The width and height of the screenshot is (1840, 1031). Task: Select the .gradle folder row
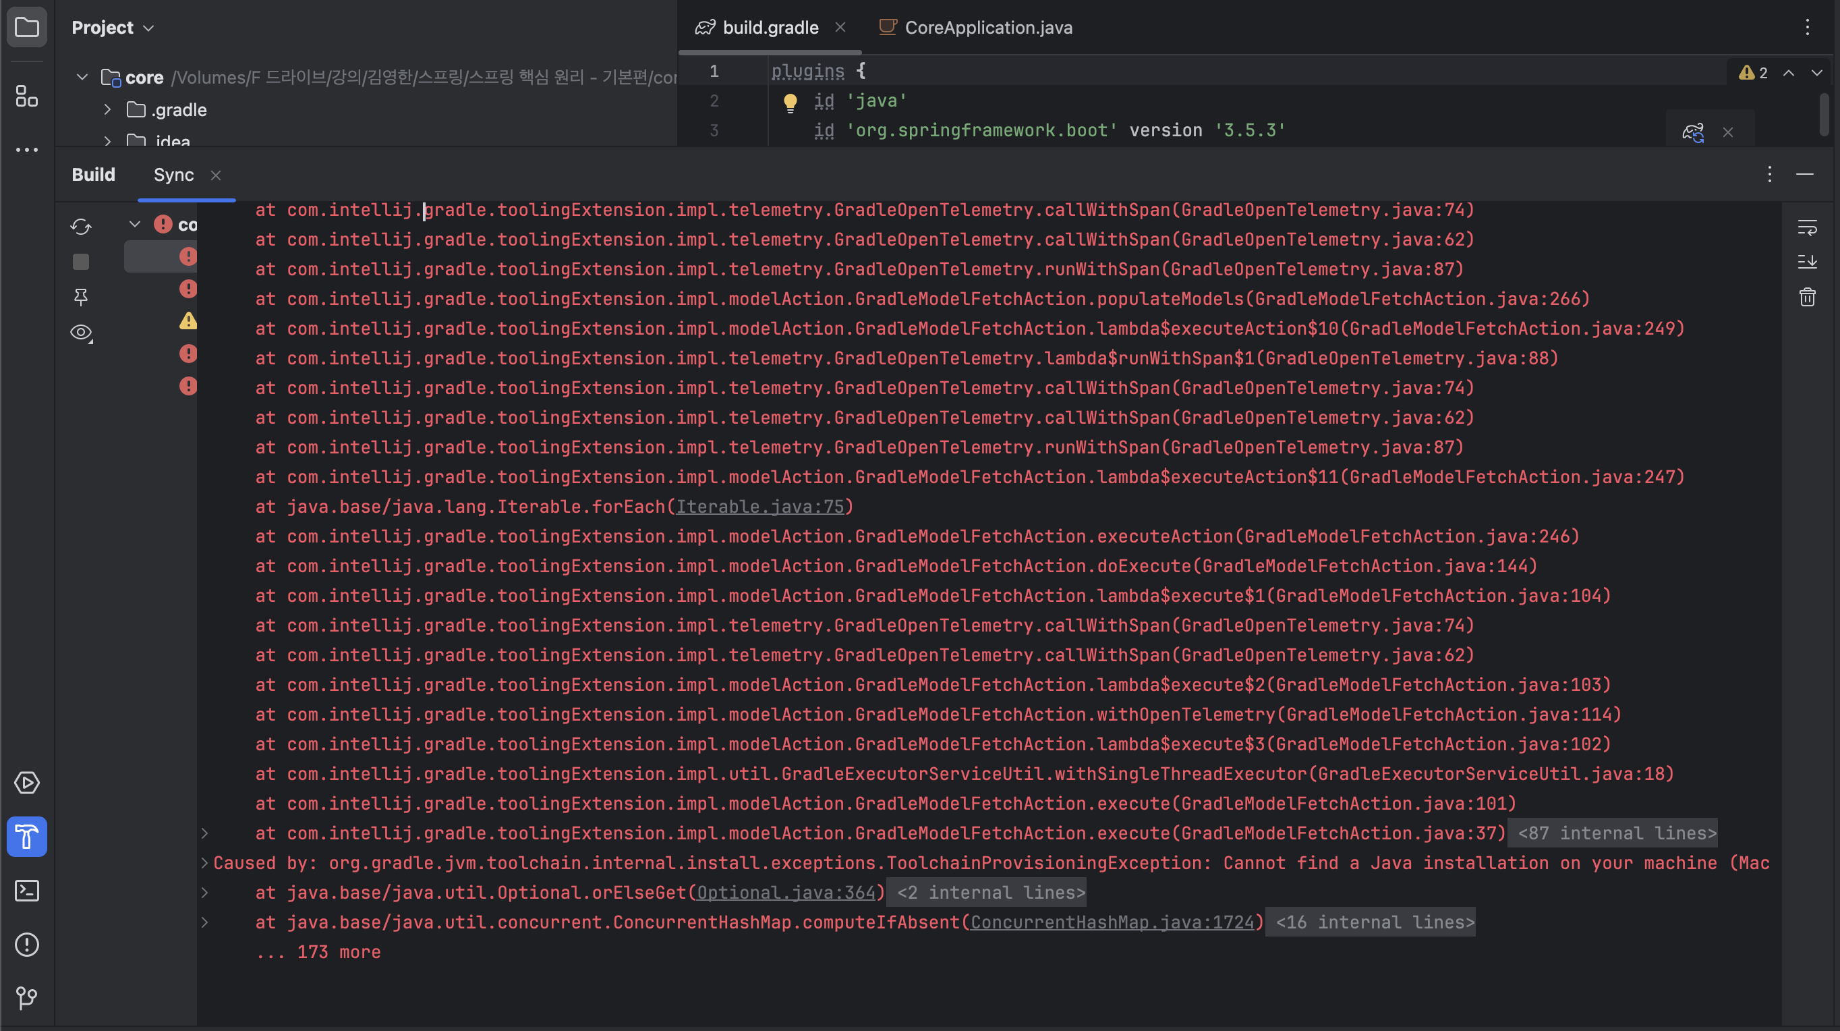point(366,109)
